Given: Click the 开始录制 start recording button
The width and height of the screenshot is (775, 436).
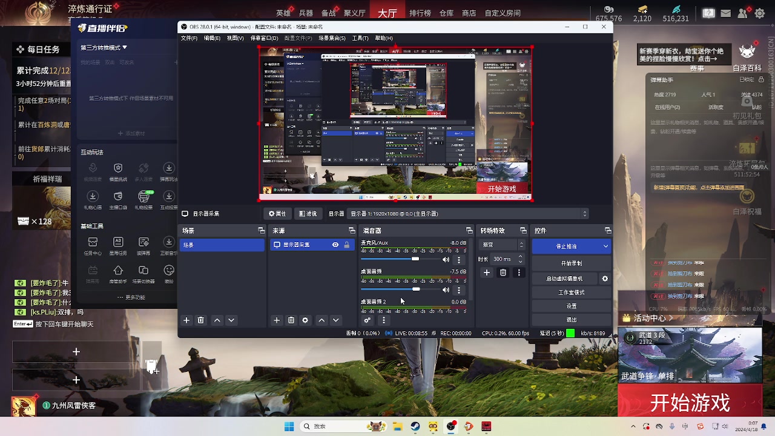Looking at the screenshot, I should pos(572,263).
